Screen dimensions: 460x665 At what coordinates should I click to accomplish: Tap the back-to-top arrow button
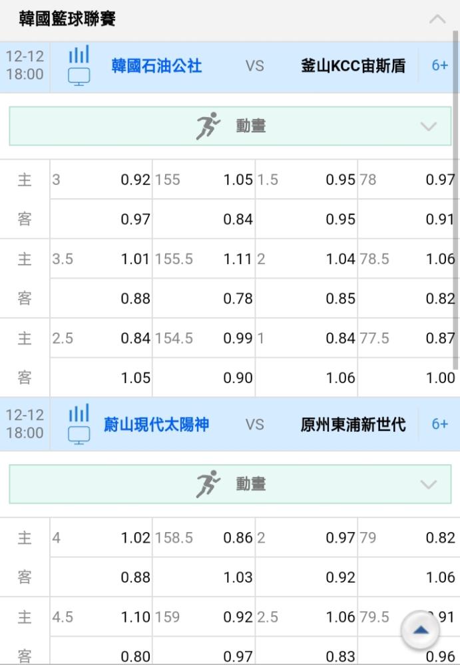(x=421, y=630)
